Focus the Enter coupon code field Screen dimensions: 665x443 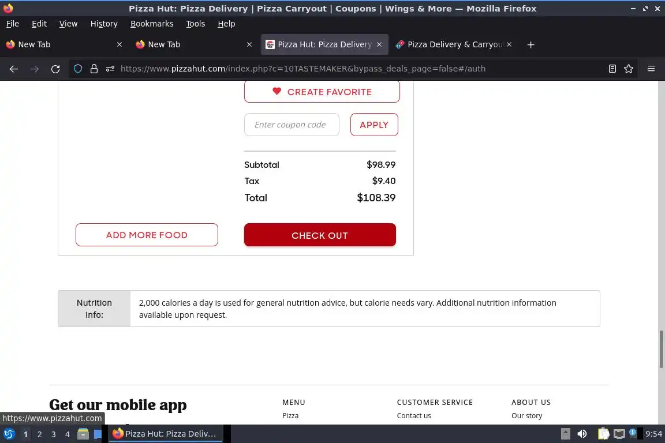292,125
